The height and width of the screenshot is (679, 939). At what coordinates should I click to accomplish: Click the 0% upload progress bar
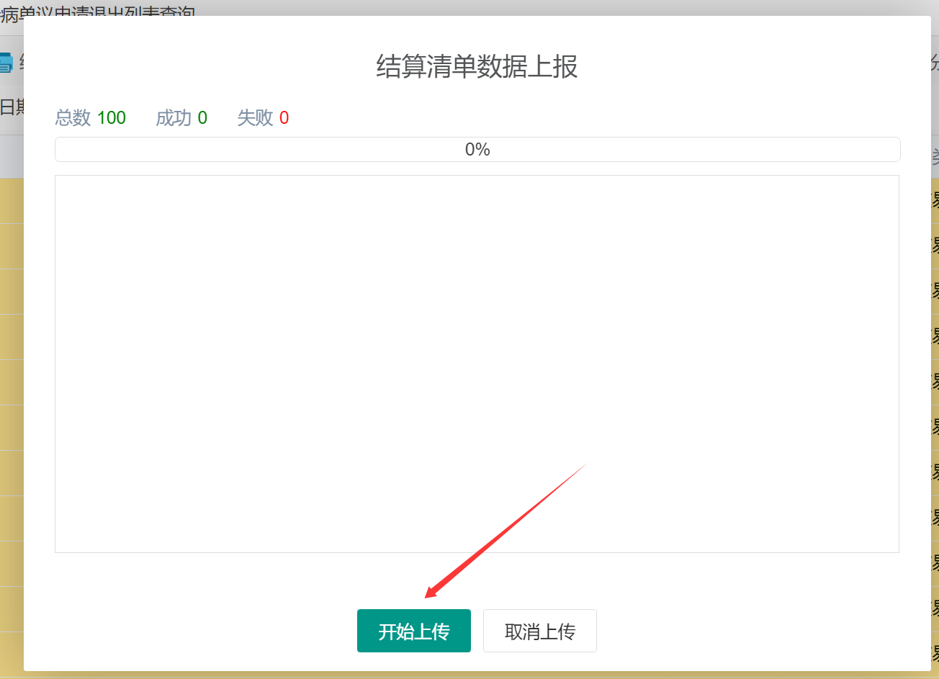click(477, 150)
